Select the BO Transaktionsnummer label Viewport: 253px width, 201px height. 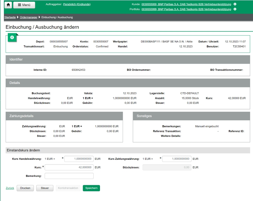click(x=227, y=70)
